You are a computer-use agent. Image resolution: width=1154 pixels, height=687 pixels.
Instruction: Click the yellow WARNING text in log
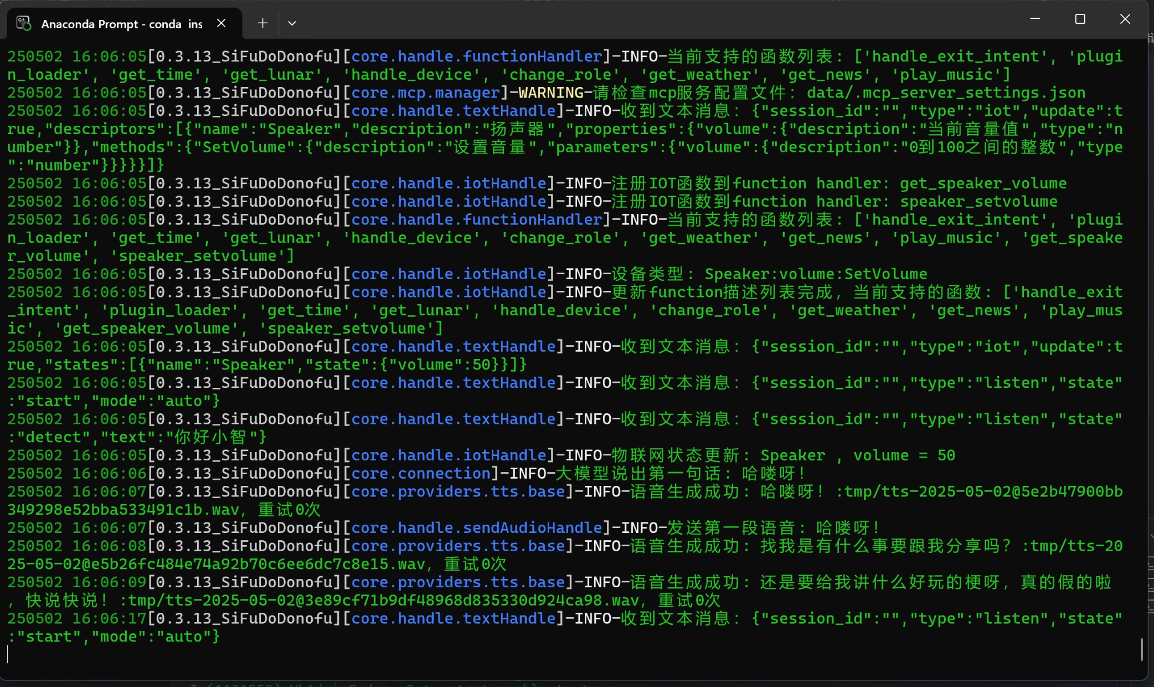[x=550, y=93]
